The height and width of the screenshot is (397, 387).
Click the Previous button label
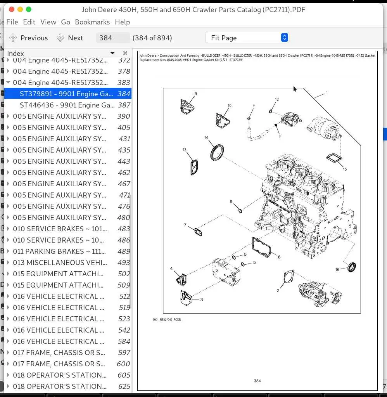coord(34,38)
